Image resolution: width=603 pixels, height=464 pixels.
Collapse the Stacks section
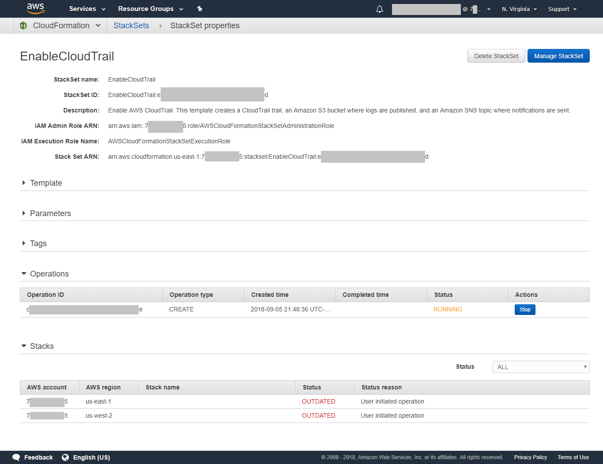[x=38, y=346]
